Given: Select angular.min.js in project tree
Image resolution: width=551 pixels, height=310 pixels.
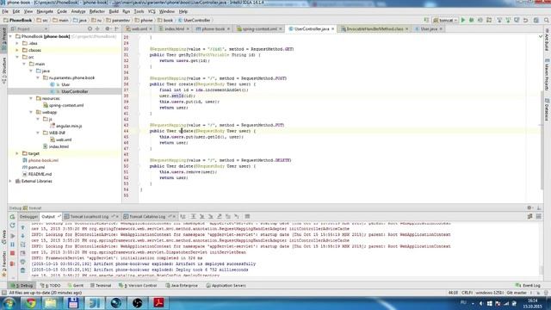Looking at the screenshot, I should pyautogui.click(x=69, y=126).
